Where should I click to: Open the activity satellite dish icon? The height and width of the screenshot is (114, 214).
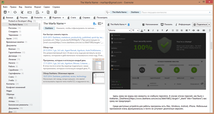[x=22, y=12]
